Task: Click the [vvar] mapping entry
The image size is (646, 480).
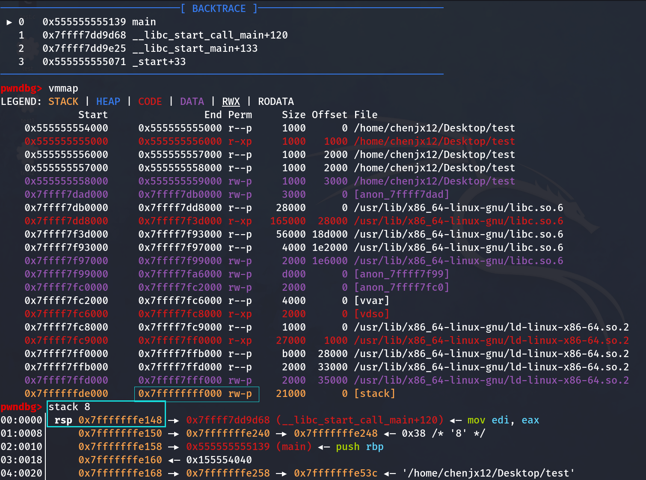Action: 372,301
